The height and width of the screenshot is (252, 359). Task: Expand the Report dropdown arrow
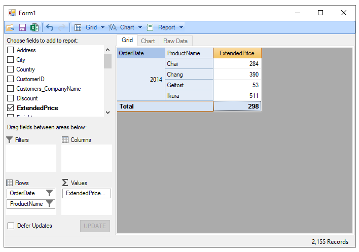[x=182, y=27]
